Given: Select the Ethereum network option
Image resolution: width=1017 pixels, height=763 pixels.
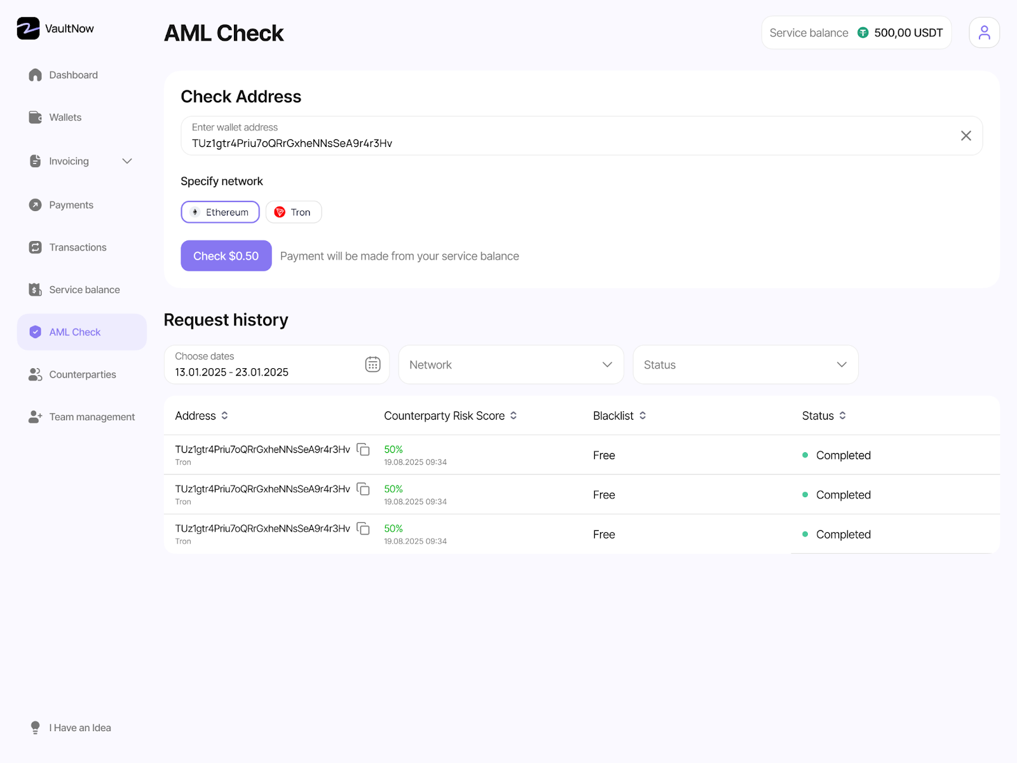Looking at the screenshot, I should coord(220,212).
